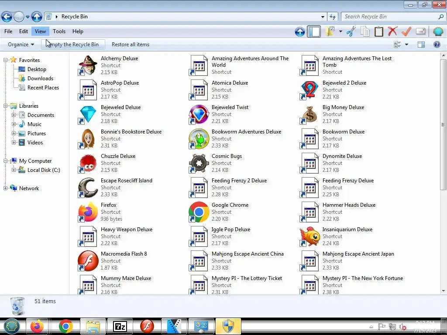Open the change view dropdown arrow
Viewport: 447px width, 335px height.
[x=406, y=44]
